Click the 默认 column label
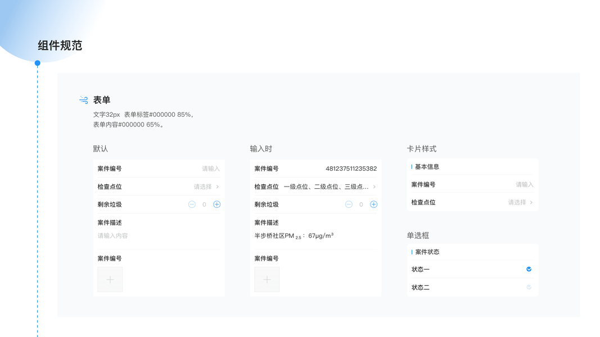This screenshot has height=337, width=600. (x=100, y=149)
